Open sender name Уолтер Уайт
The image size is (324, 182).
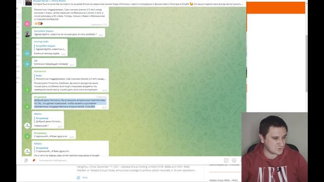coord(42,41)
